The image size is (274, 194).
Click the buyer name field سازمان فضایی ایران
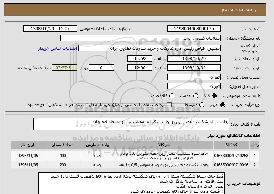click(141, 38)
